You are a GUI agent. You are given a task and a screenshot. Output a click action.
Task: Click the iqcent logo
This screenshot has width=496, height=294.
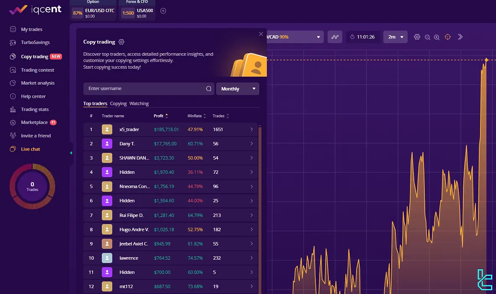pyautogui.click(x=35, y=10)
